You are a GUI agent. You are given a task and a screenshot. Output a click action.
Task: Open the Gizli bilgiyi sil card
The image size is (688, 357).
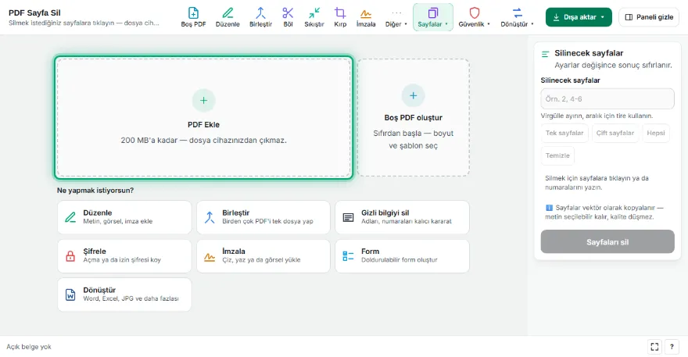(403, 217)
